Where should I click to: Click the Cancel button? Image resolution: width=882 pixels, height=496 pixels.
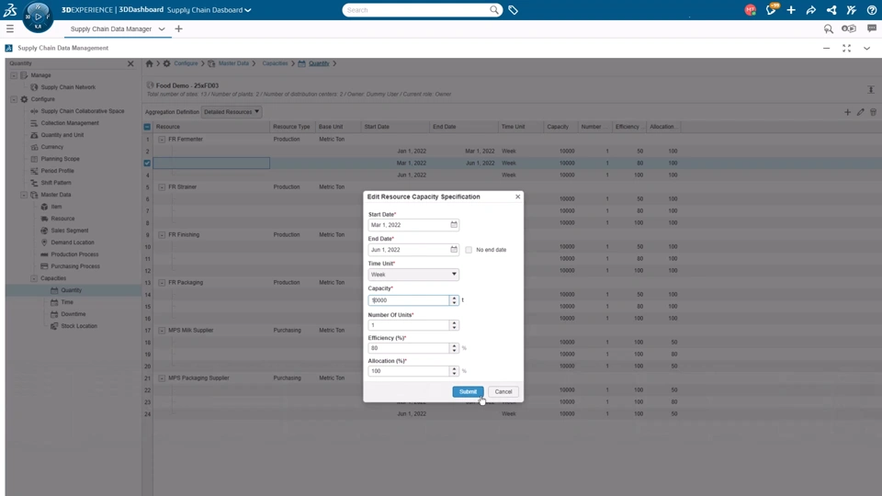pyautogui.click(x=503, y=392)
